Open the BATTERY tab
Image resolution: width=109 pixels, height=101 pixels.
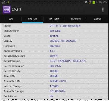[x=54, y=19]
